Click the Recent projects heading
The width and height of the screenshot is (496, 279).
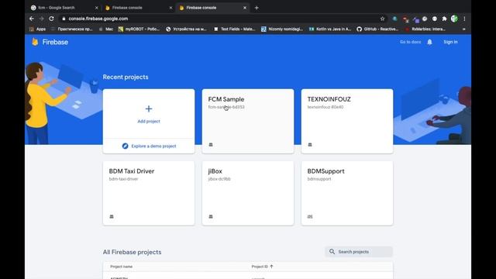pos(126,77)
